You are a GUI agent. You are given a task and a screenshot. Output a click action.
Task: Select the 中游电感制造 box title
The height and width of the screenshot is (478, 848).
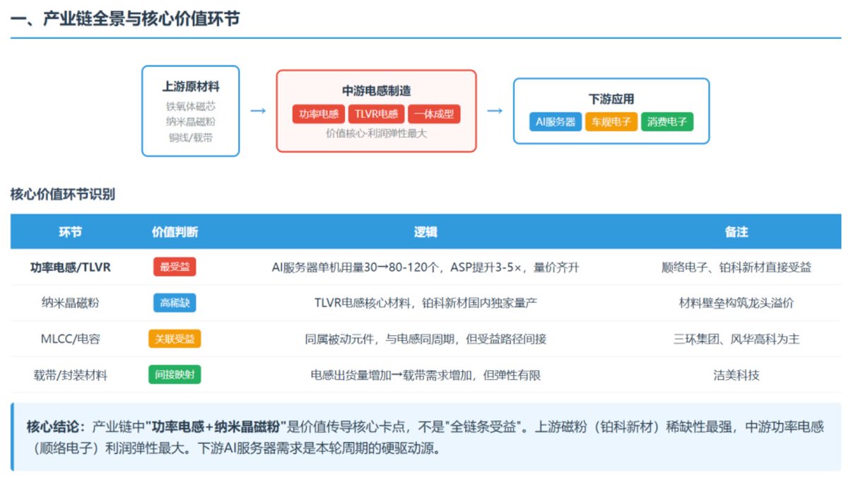pyautogui.click(x=377, y=91)
